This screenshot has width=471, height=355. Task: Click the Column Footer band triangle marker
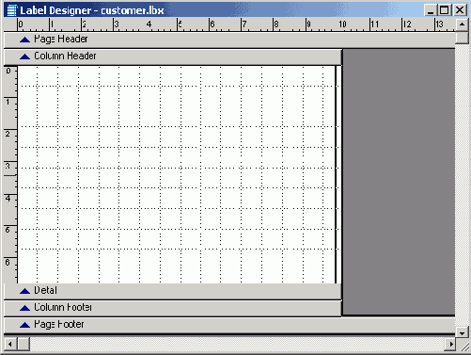point(24,308)
